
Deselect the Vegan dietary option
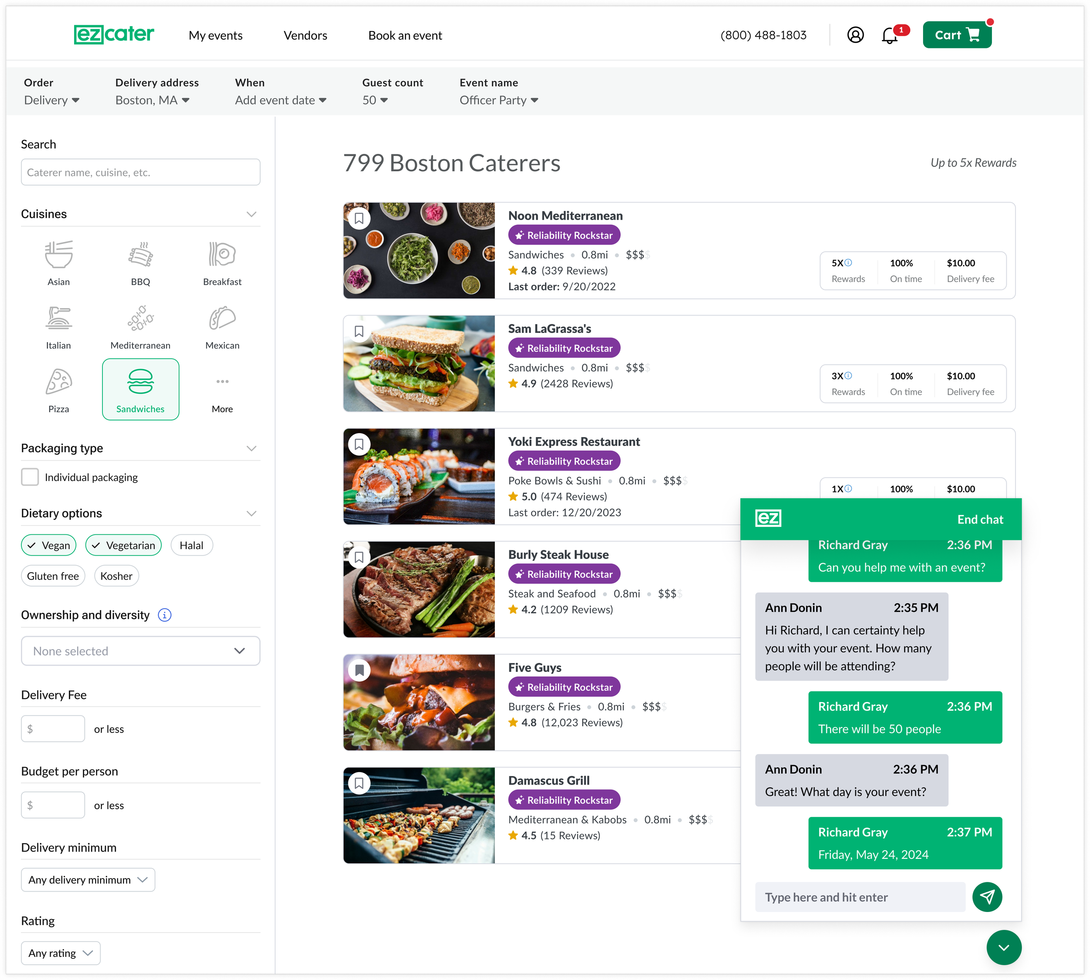point(48,546)
